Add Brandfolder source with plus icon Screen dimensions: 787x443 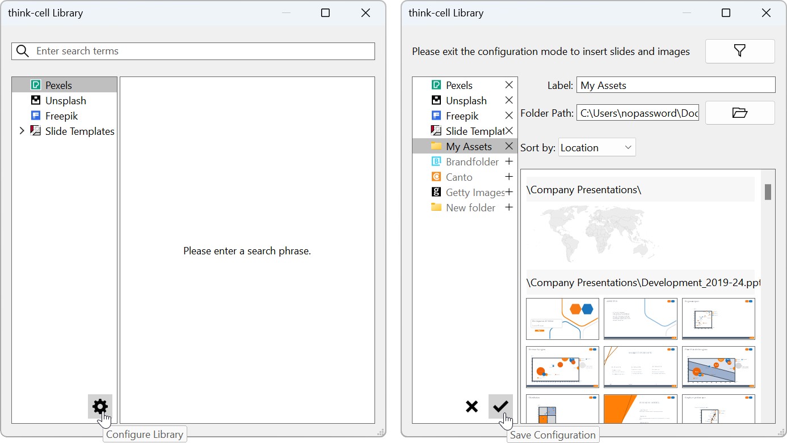tap(509, 161)
